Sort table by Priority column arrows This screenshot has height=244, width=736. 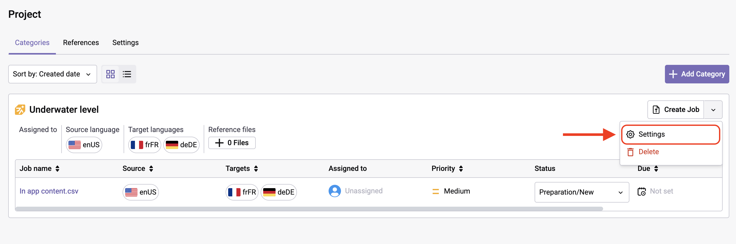coord(461,169)
